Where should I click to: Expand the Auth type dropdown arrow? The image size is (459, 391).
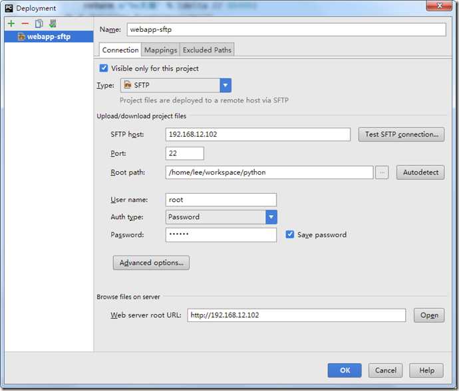click(x=271, y=217)
